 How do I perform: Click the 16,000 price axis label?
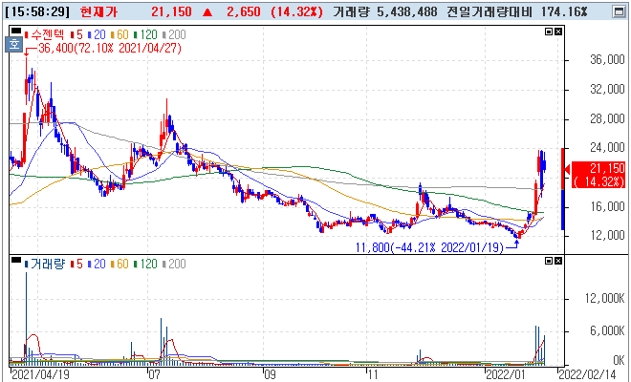click(607, 206)
